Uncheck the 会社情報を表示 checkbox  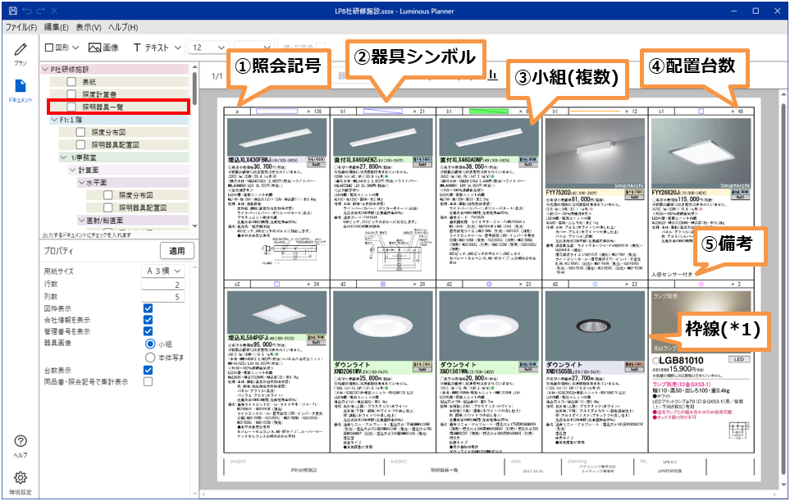click(148, 320)
